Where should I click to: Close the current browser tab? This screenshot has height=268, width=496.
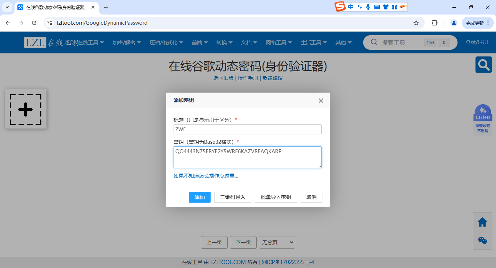pos(93,7)
